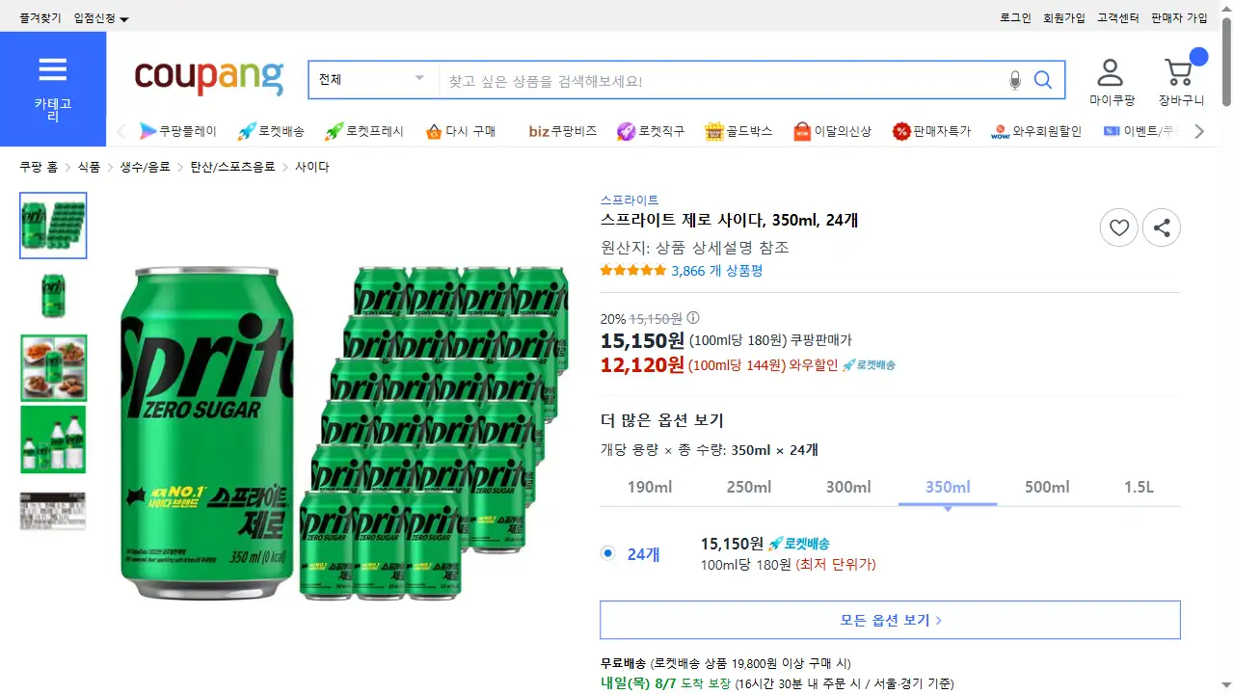Open 마이쿠팡 account icon

click(x=1112, y=81)
